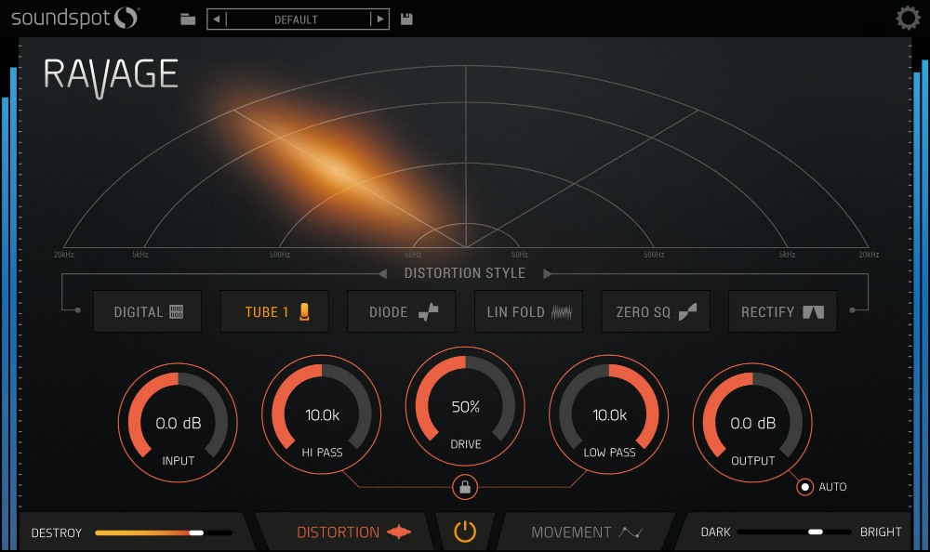Select the Digital distortion style
The width and height of the screenshot is (930, 552).
(x=148, y=312)
